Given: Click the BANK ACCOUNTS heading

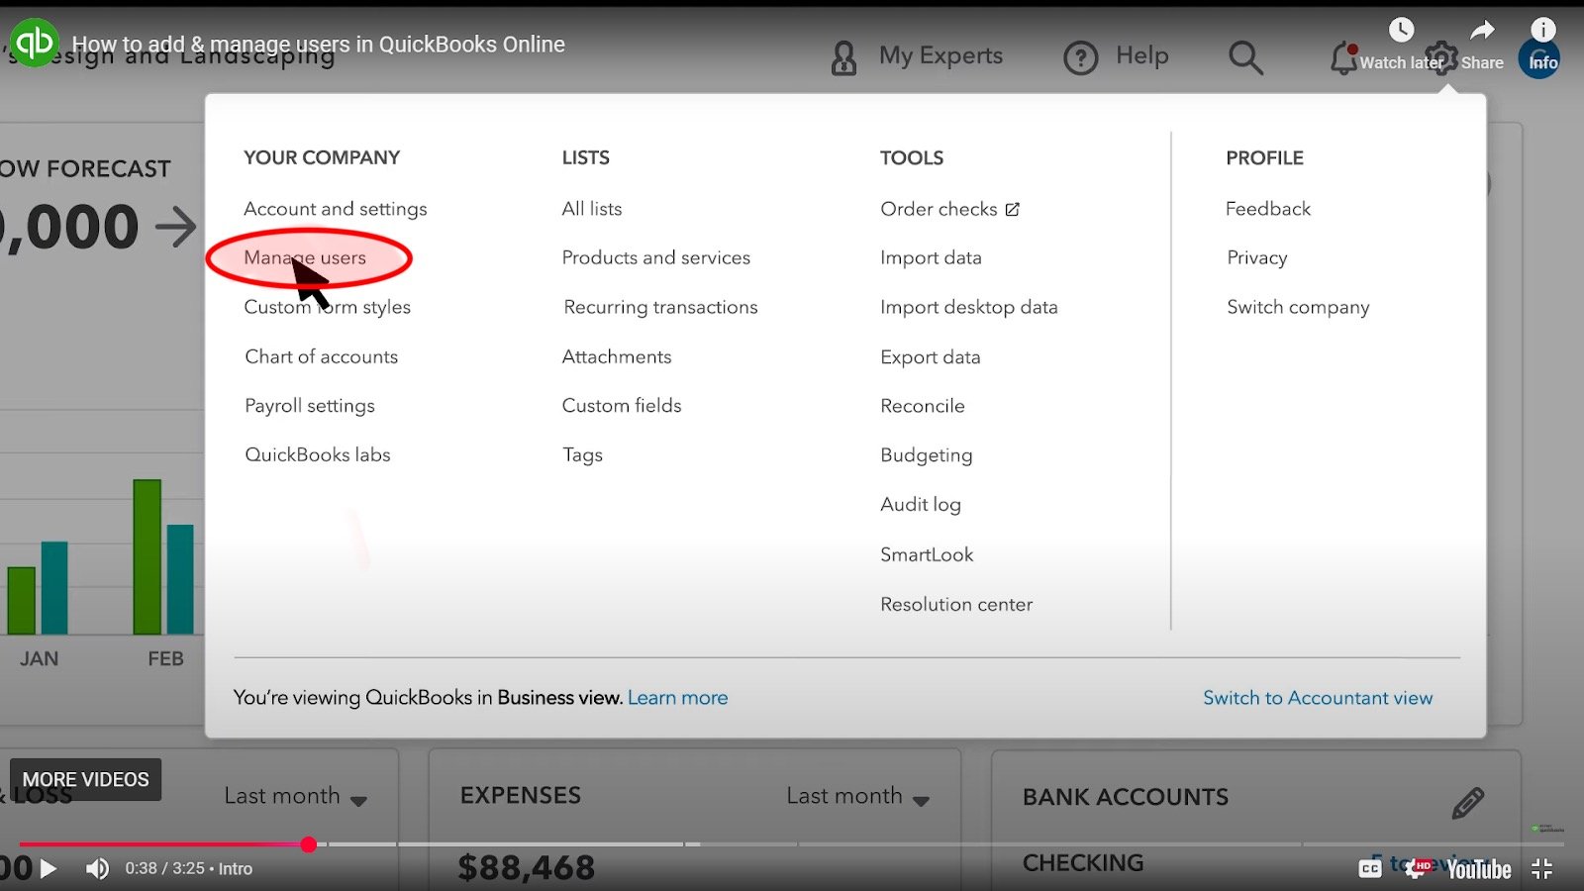Looking at the screenshot, I should click(x=1126, y=797).
